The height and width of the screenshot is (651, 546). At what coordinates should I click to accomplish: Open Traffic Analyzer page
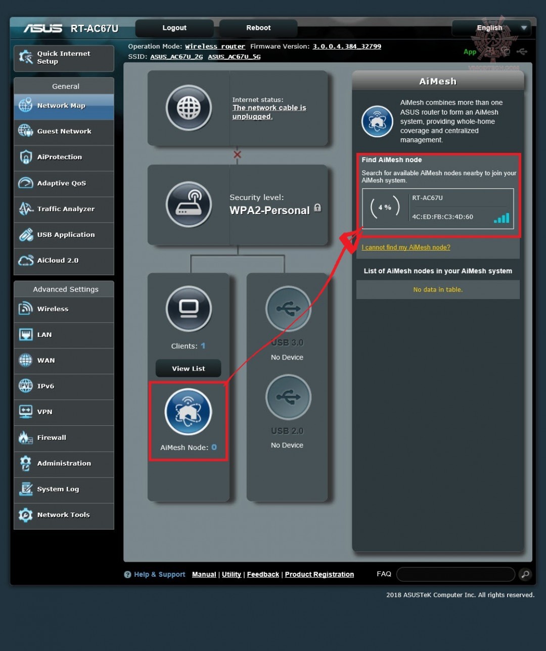tap(64, 209)
